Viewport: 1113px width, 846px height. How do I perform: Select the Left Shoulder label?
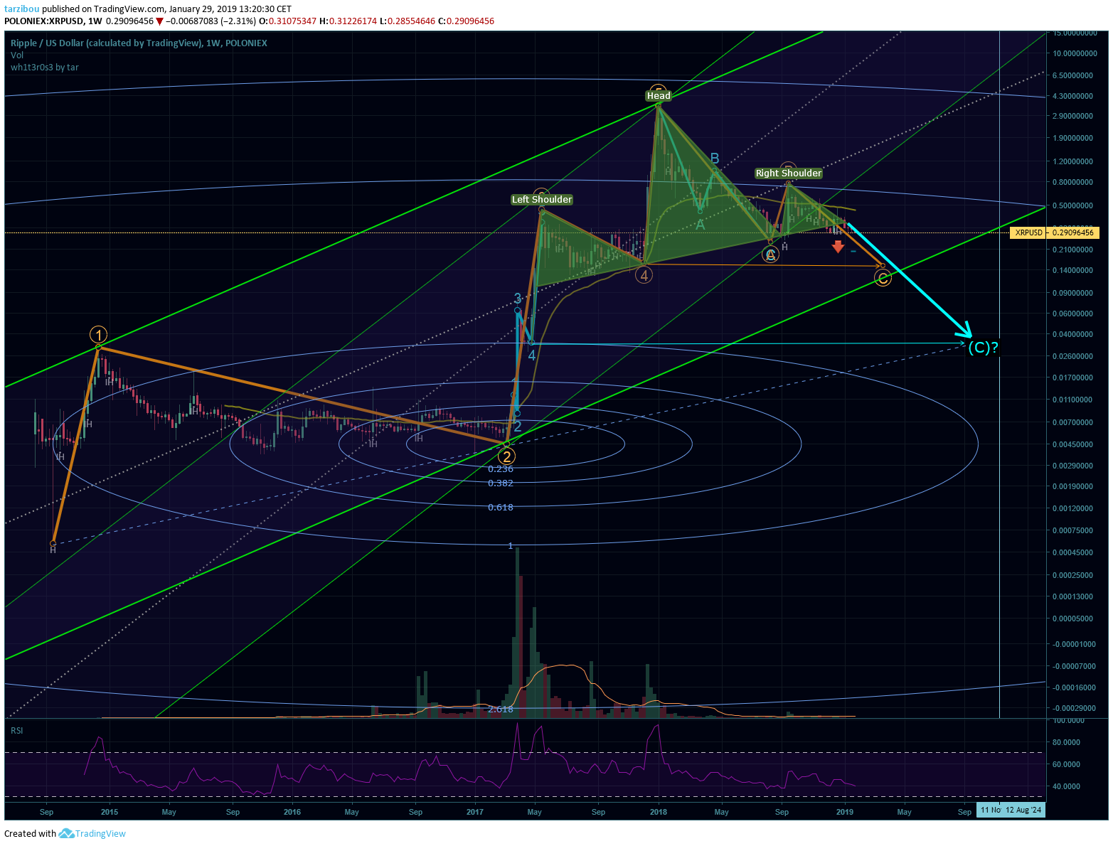point(542,200)
